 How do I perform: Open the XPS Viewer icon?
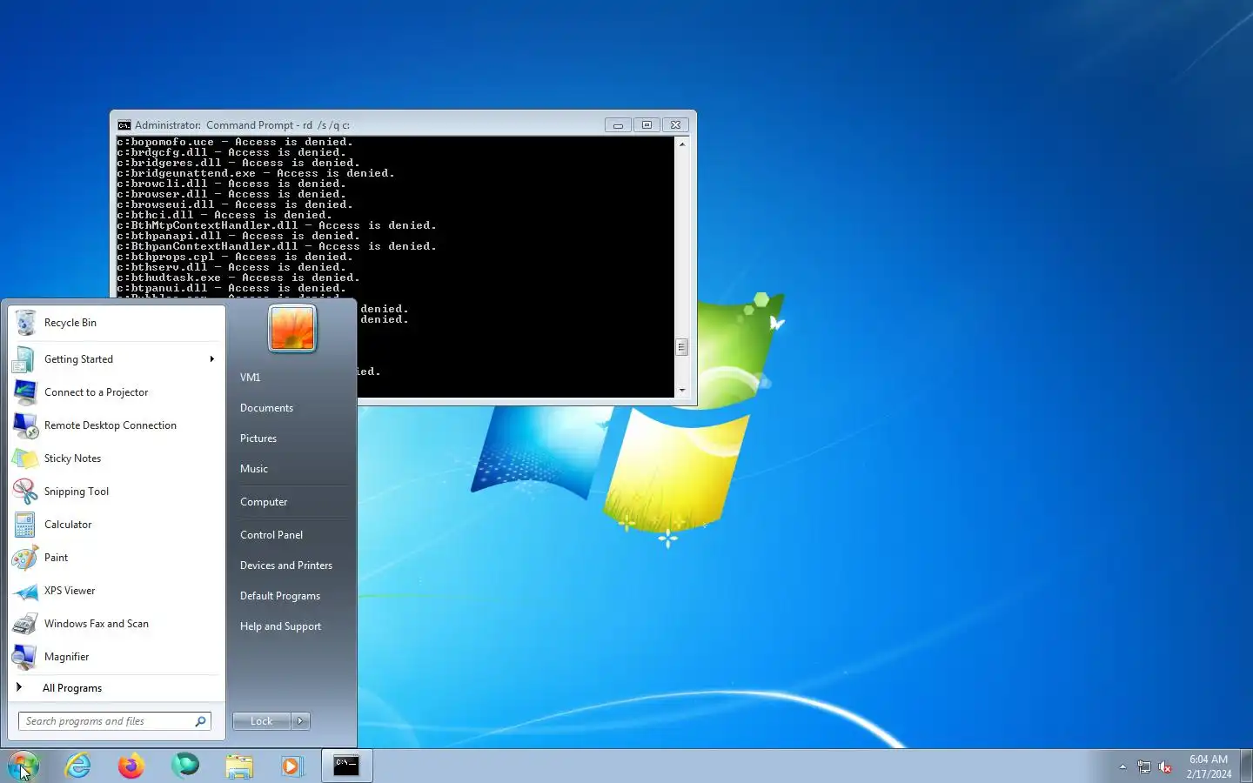click(25, 591)
